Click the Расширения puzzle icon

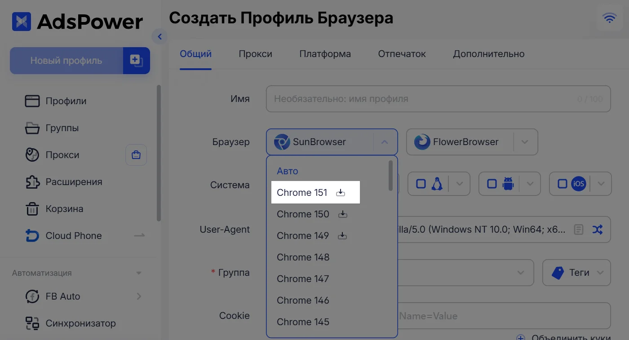32,182
